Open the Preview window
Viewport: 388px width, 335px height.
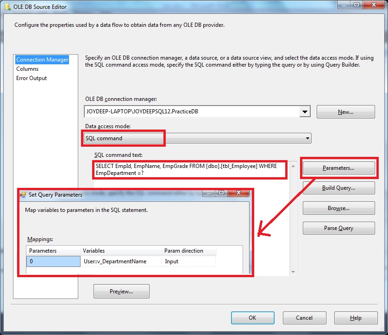(x=121, y=292)
